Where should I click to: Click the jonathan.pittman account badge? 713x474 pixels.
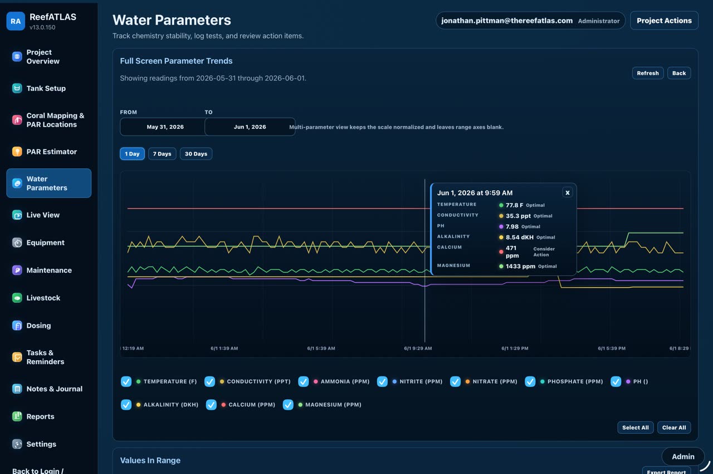(x=530, y=21)
